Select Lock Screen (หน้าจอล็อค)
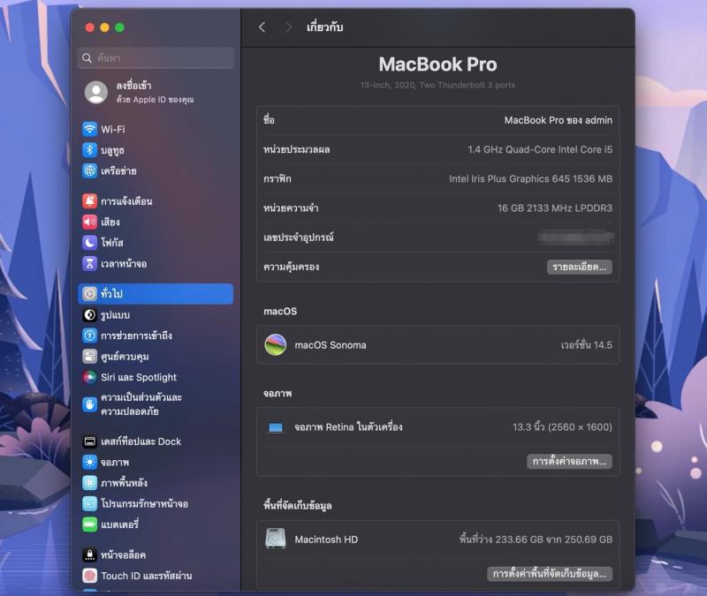 (x=156, y=555)
